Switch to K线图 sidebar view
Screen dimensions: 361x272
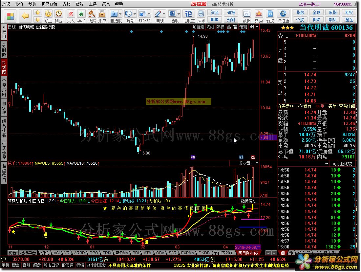pos(4,67)
